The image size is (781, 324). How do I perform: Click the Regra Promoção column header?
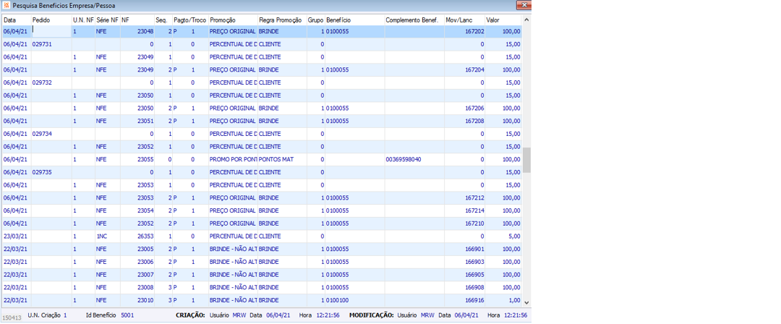[x=282, y=20]
